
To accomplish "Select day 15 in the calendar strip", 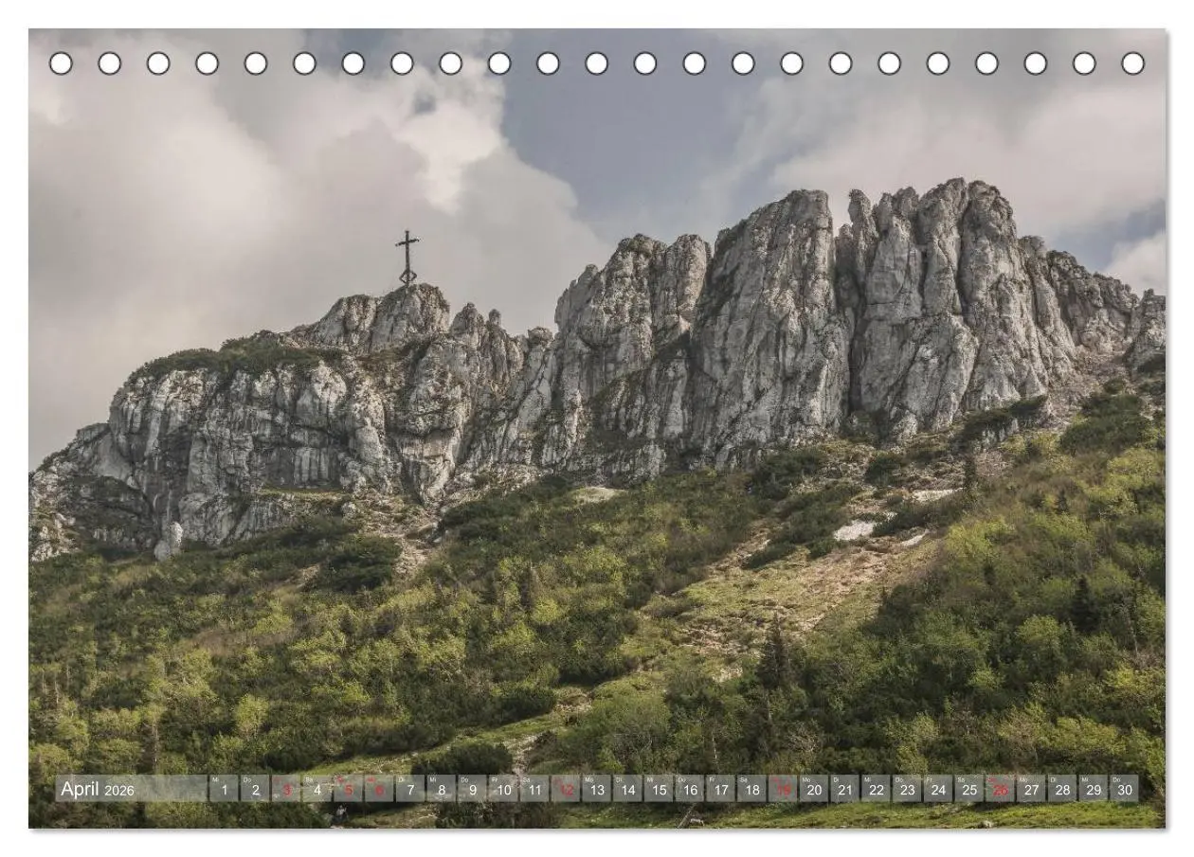I will (x=659, y=789).
